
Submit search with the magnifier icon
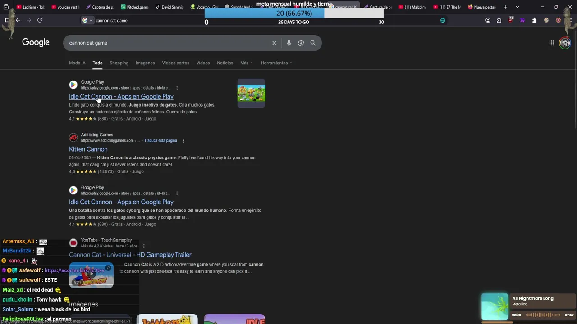(x=313, y=43)
